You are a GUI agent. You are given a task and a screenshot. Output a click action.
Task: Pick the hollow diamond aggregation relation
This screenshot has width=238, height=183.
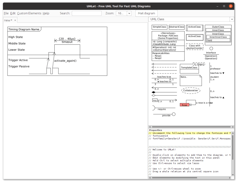tap(164, 96)
